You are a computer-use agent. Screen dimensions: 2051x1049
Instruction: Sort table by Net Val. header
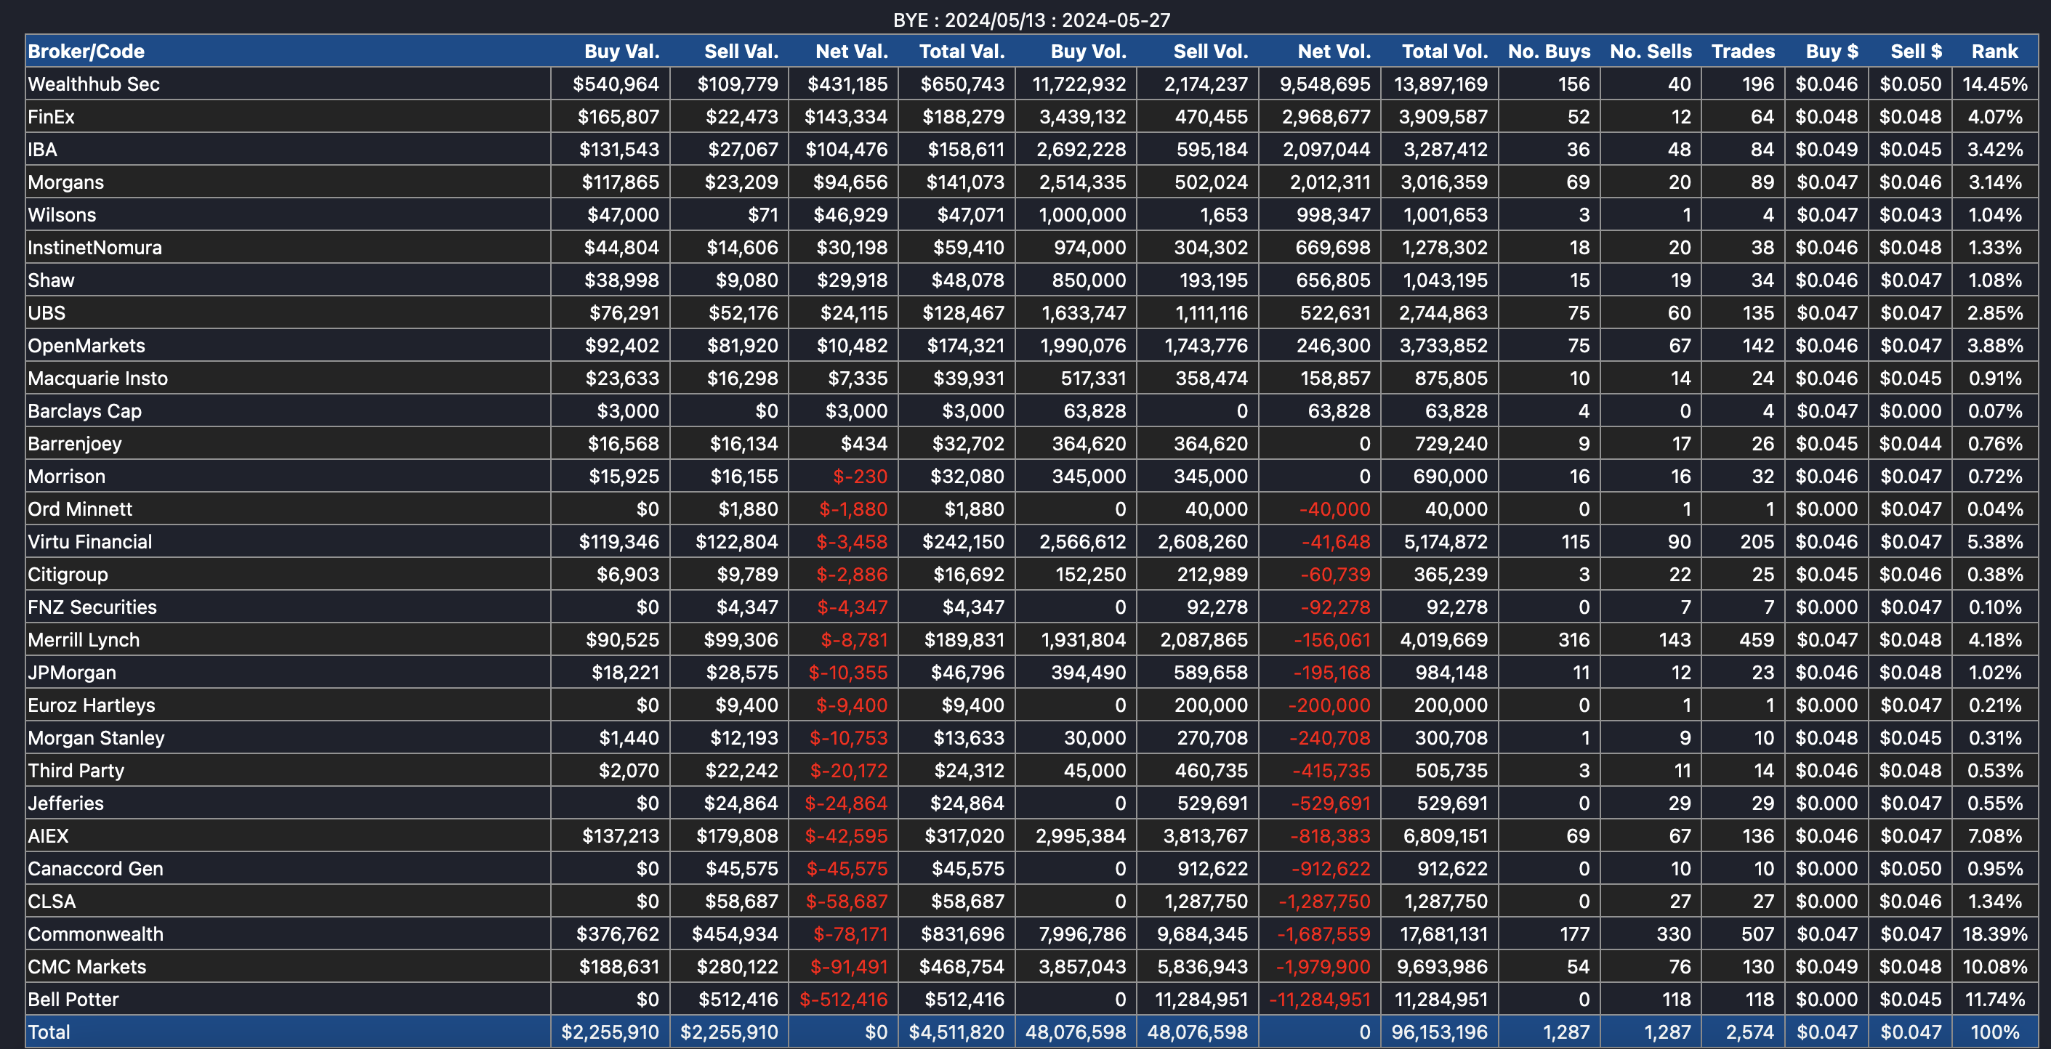pyautogui.click(x=851, y=52)
